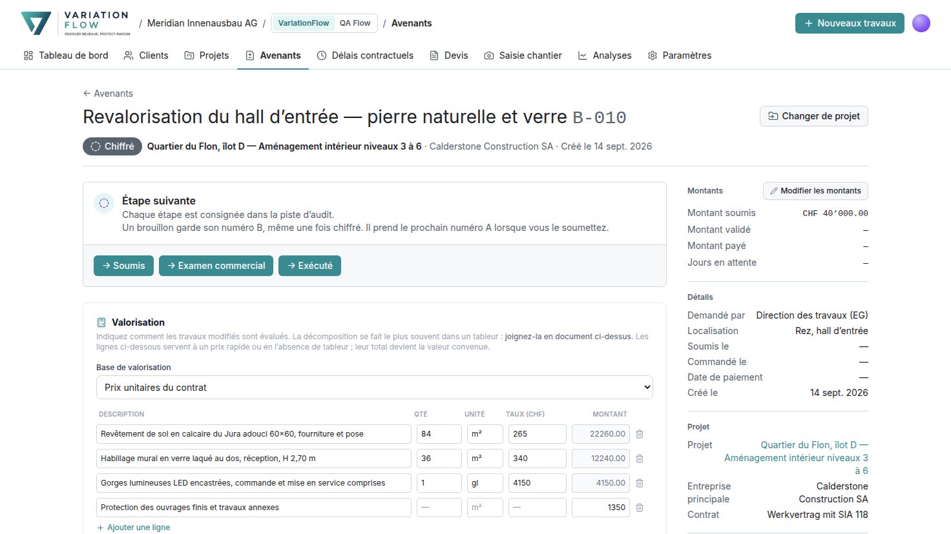The image size is (951, 534).
Task: Delete the Protection des ouvrages finis line
Action: point(640,508)
